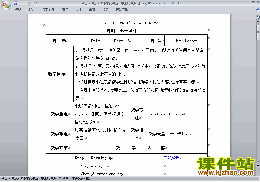
Task: Open the Office Button menu
Action: pyautogui.click(x=6, y=6)
